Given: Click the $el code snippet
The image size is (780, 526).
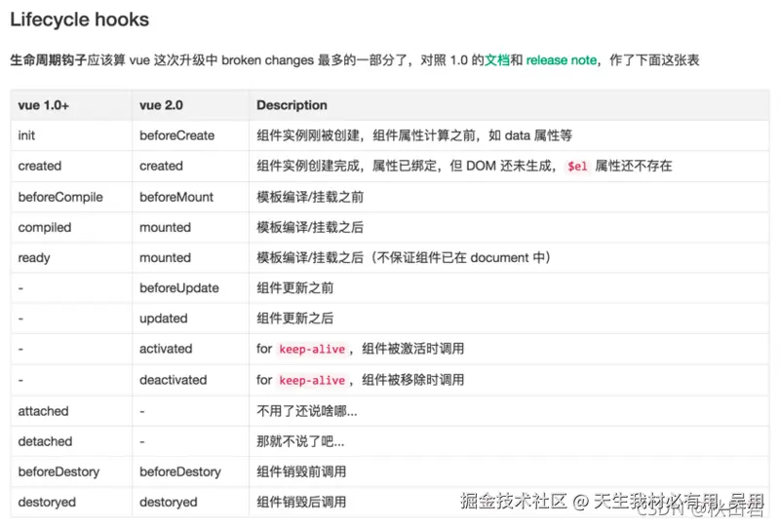Looking at the screenshot, I should click(x=577, y=166).
